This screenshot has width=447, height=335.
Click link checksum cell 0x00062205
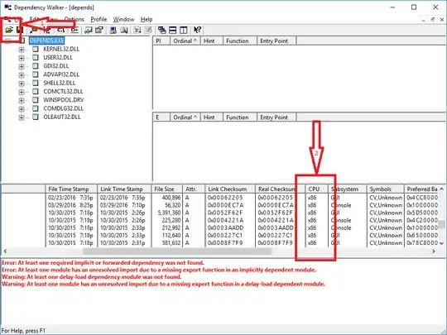coord(225,198)
